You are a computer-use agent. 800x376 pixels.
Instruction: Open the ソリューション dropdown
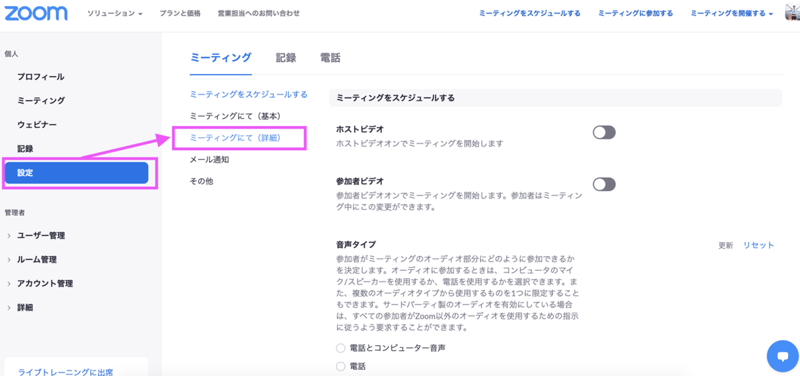(115, 13)
